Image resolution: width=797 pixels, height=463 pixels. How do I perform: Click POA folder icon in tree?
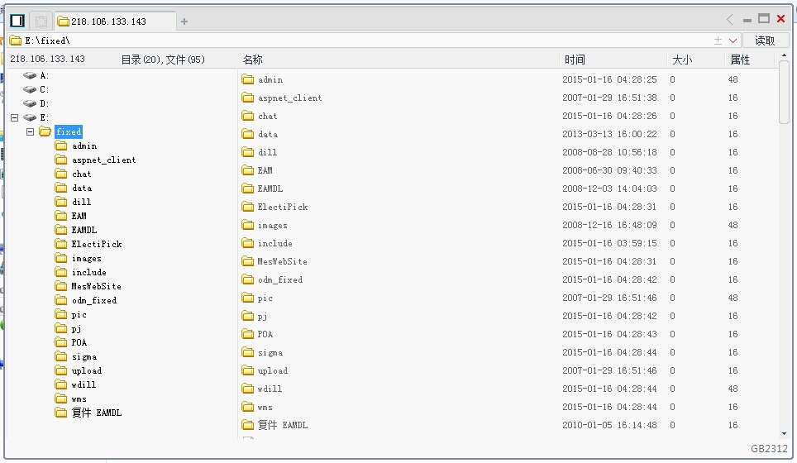point(61,342)
